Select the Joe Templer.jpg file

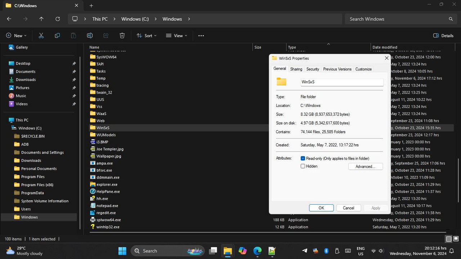coord(110,149)
